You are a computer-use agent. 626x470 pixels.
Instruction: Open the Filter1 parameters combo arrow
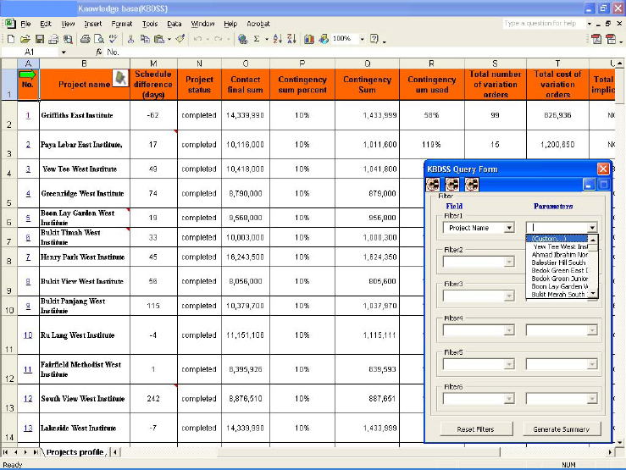(x=592, y=228)
